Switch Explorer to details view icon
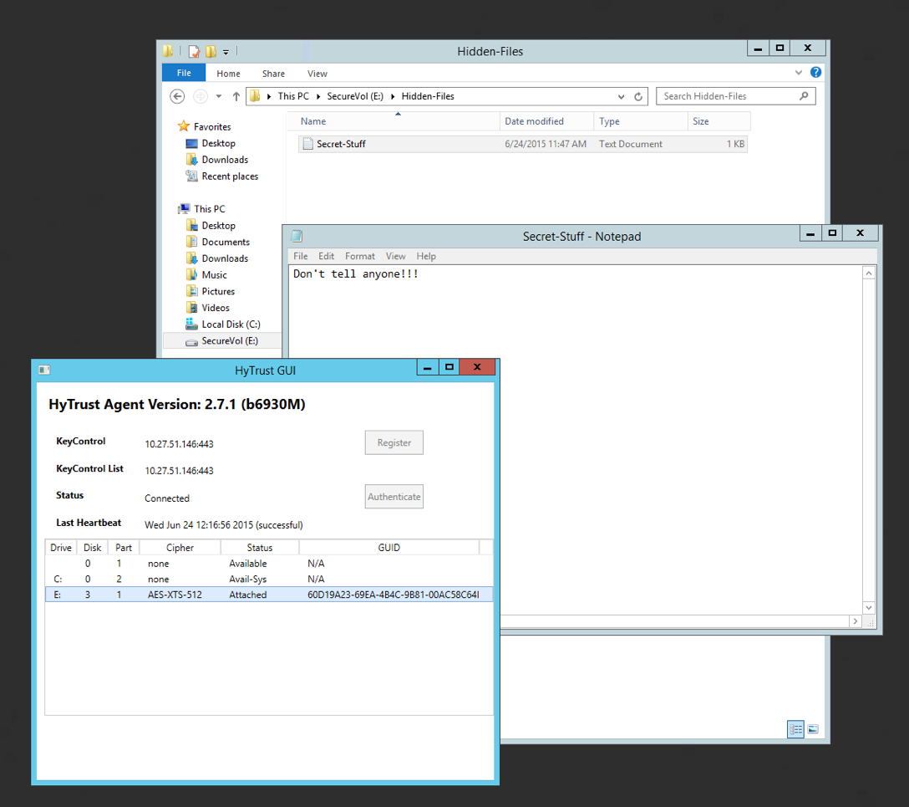Image resolution: width=909 pixels, height=807 pixels. (795, 729)
